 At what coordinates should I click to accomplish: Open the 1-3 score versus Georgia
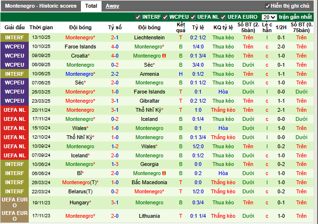pos(115,165)
